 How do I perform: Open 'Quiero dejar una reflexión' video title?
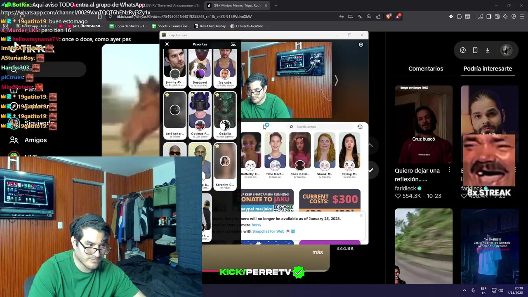tap(417, 175)
